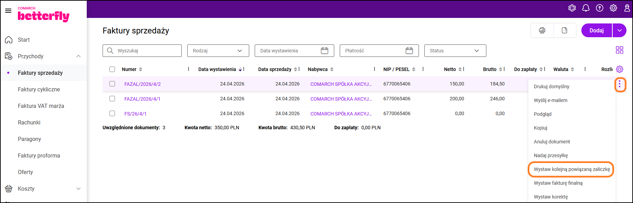
Task: Click the print icon button
Action: (542, 30)
